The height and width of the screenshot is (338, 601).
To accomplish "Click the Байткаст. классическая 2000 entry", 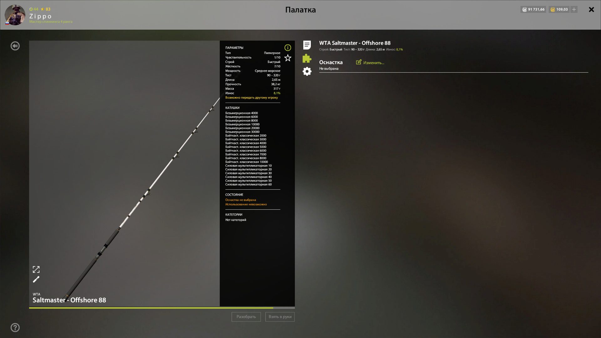I will coord(246,136).
